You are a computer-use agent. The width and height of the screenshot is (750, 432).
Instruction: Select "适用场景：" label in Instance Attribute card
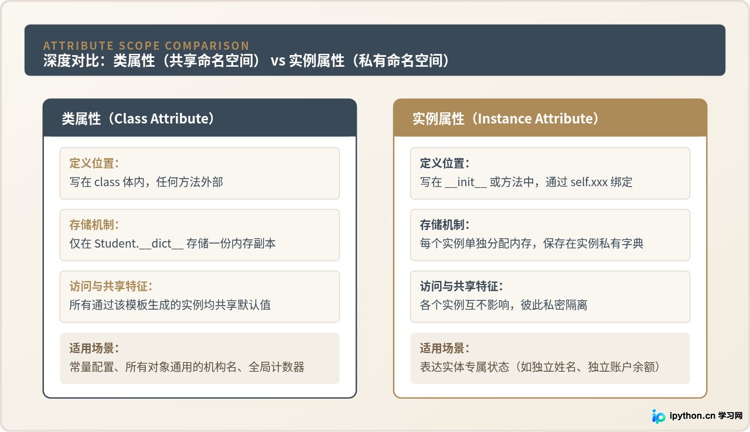[x=445, y=348]
